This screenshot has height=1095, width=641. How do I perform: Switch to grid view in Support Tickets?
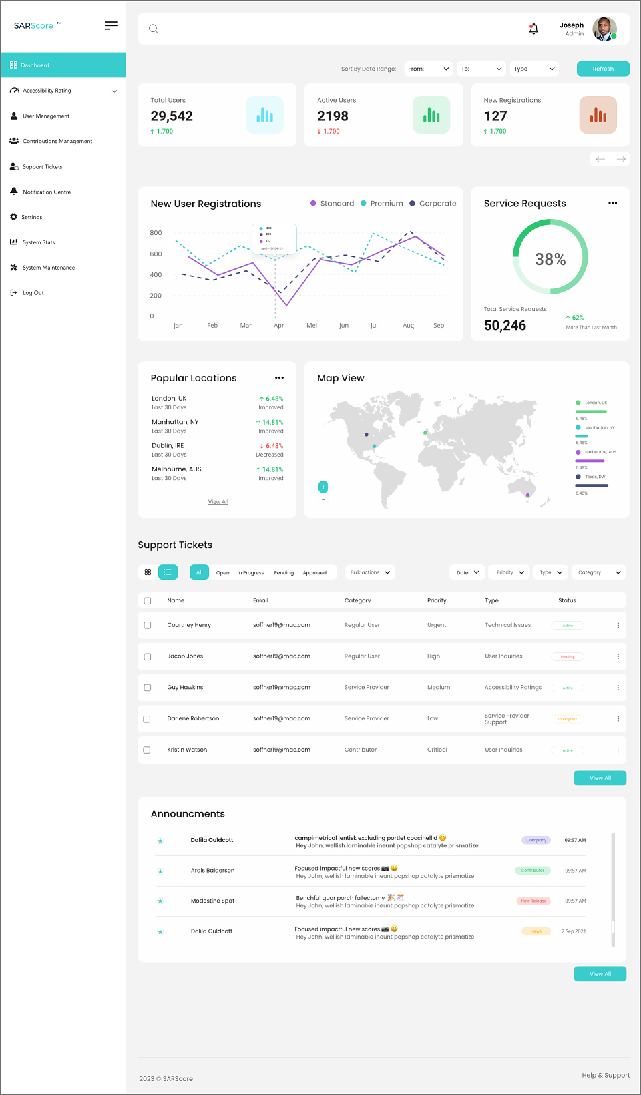coord(148,572)
